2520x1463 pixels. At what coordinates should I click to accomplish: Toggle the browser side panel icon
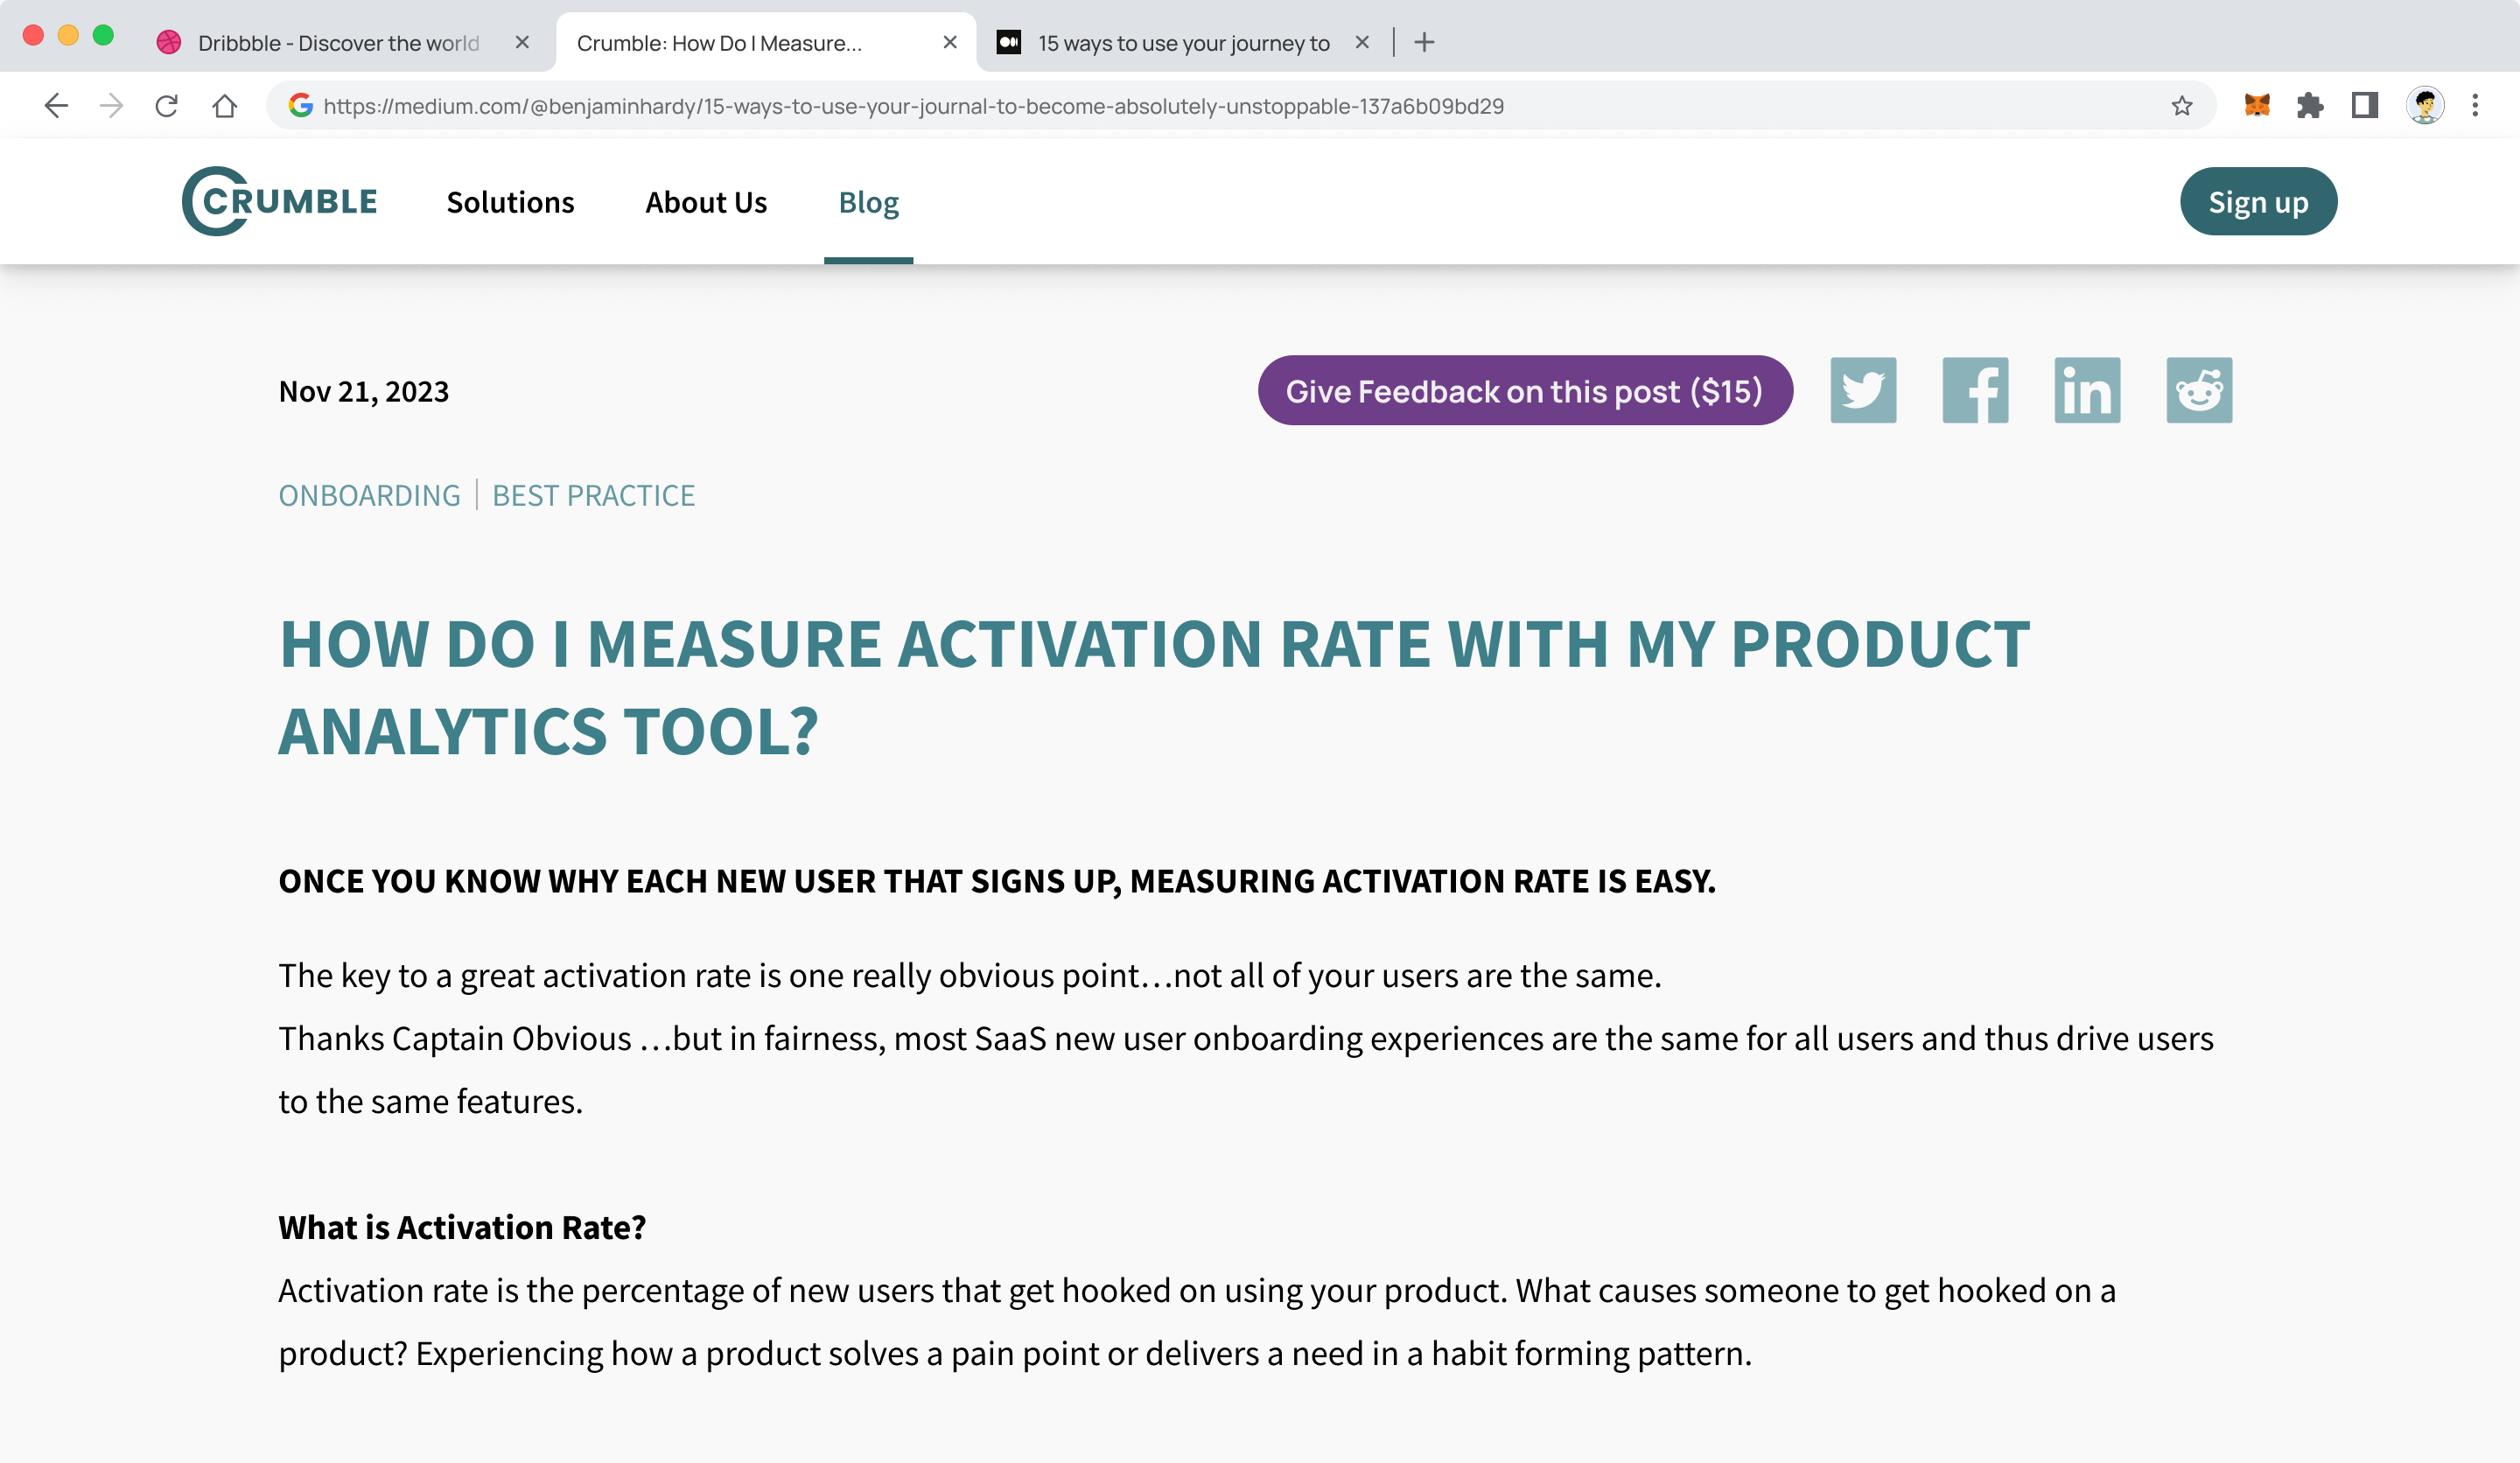coord(2364,106)
